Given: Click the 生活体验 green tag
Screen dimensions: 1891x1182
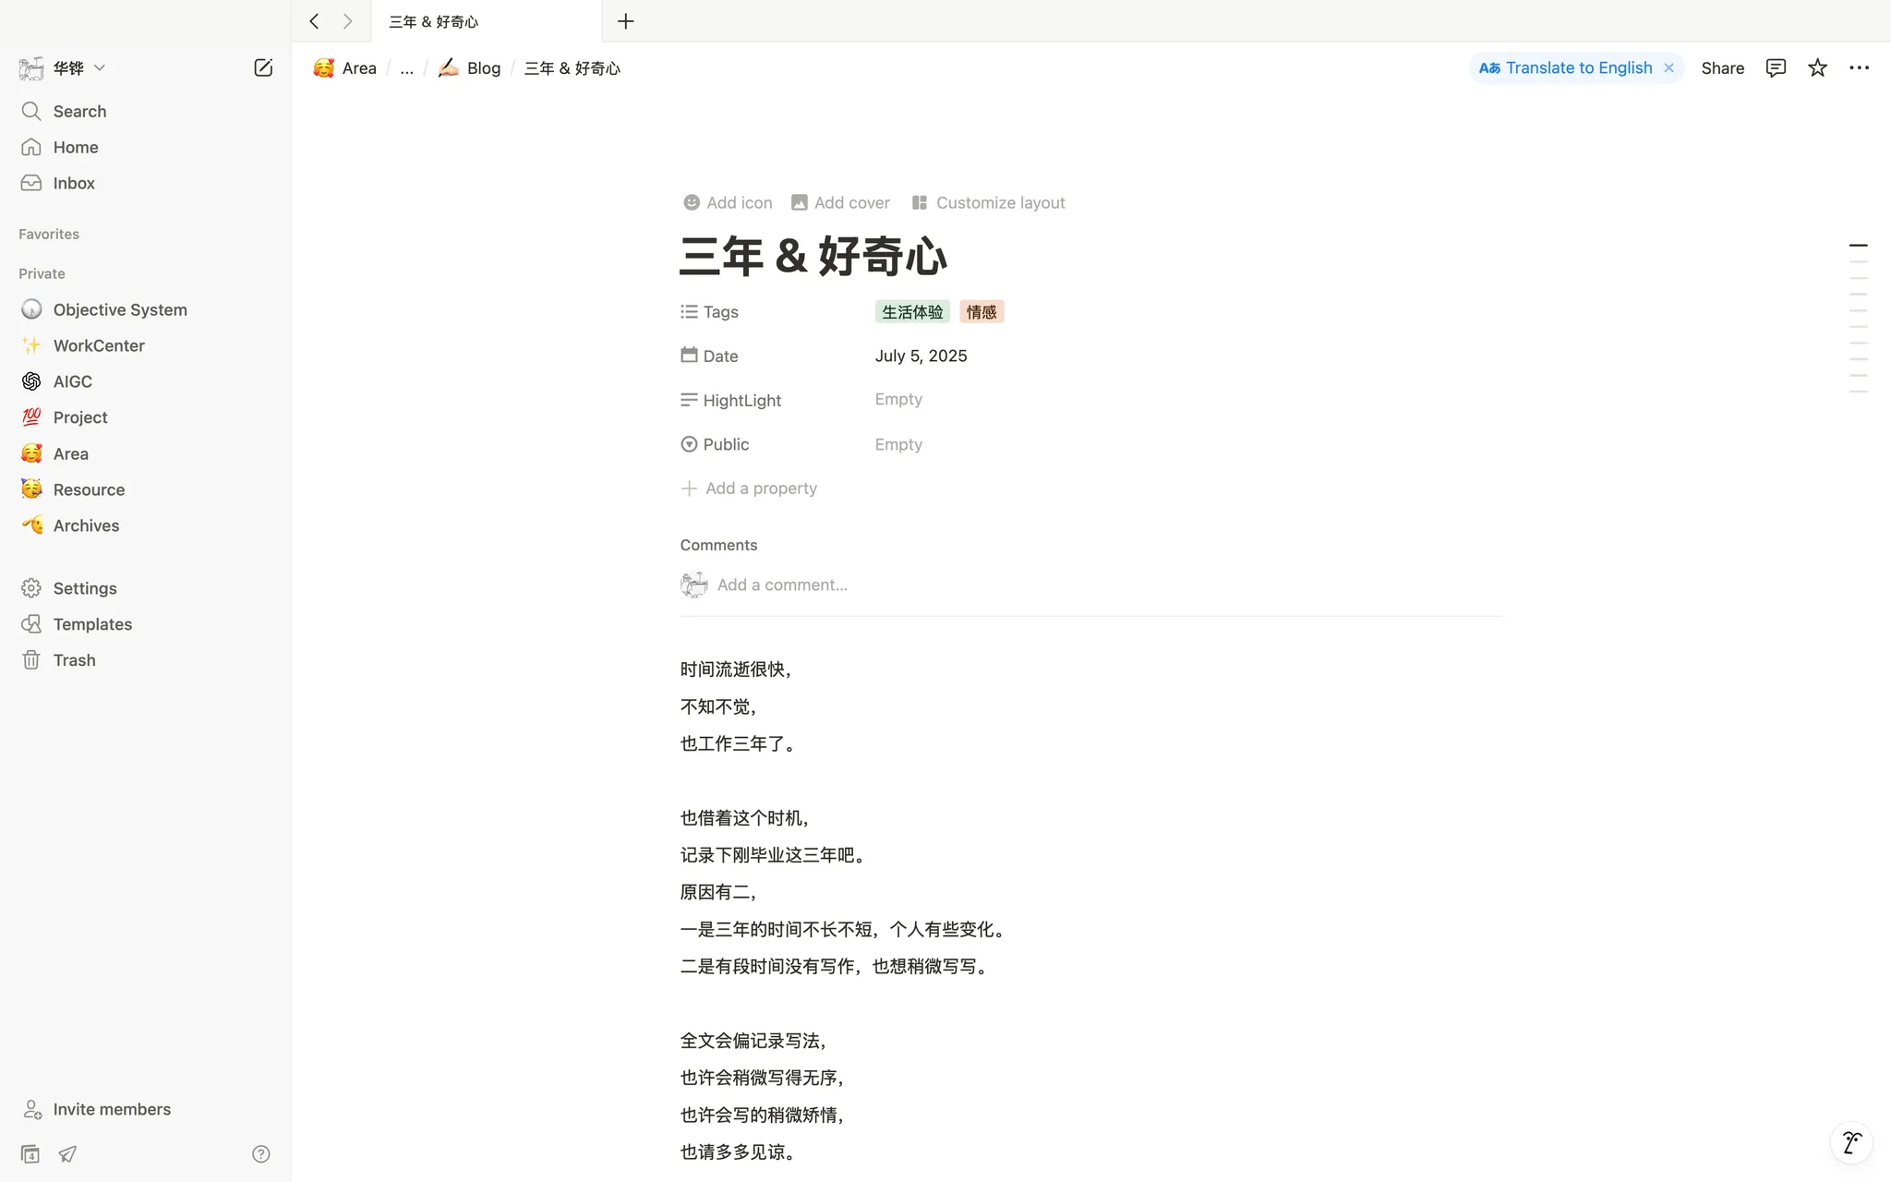Looking at the screenshot, I should point(911,312).
